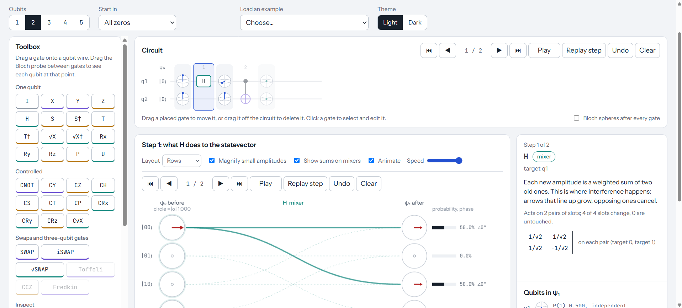
Task: Click Undo in the Circuit toolbar
Action: pos(620,50)
